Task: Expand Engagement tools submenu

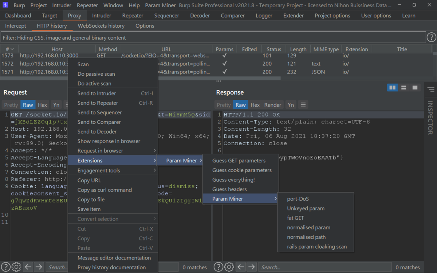Action: (x=113, y=170)
